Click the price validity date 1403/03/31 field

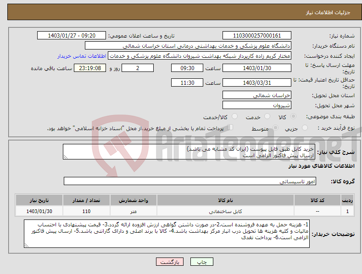pyautogui.click(x=257, y=82)
